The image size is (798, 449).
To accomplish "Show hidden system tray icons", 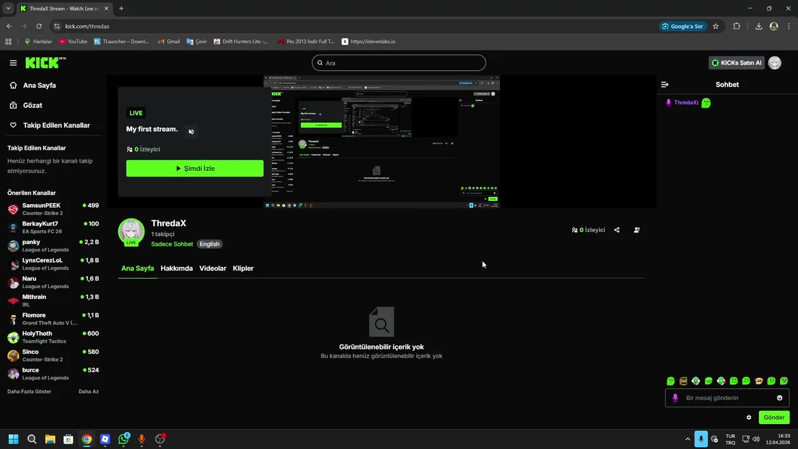I will pyautogui.click(x=688, y=439).
